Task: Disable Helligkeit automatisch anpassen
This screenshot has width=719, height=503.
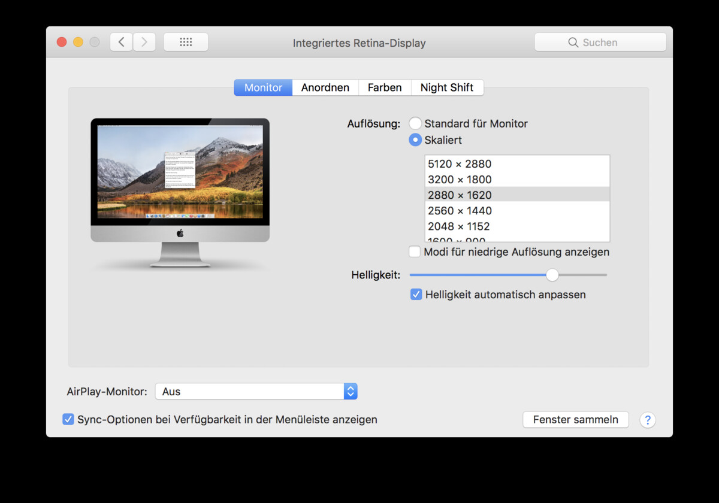Action: [416, 294]
